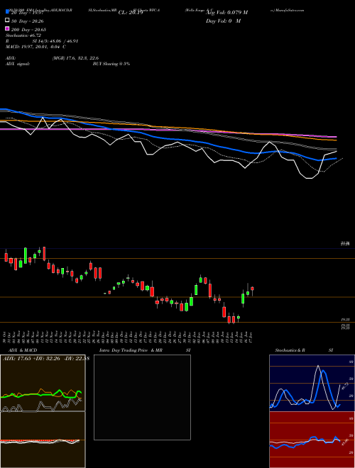Click the ManafaSutra.com watermark link at top right
The width and height of the screenshot is (355, 468).
(x=288, y=10)
